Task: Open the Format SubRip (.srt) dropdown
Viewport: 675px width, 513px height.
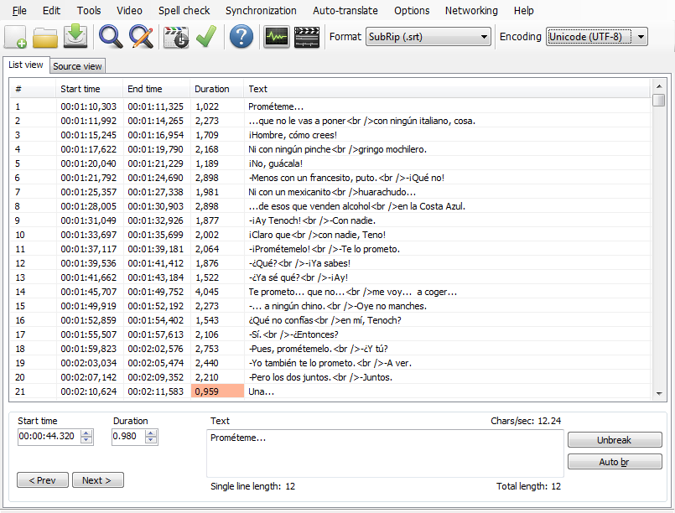Action: point(428,37)
